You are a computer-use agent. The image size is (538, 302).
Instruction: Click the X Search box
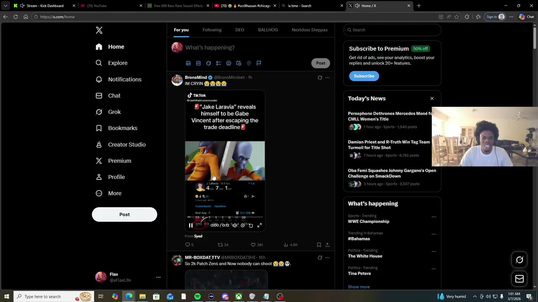392,30
